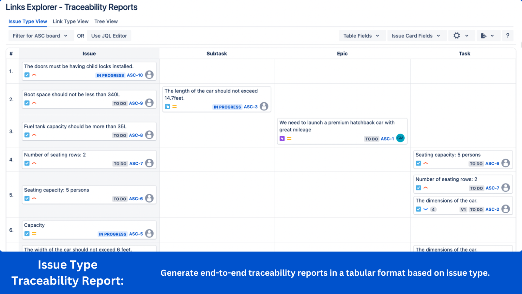Screen dimensions: 522x294
Task: Click the Subtask column header
Action: (x=217, y=54)
